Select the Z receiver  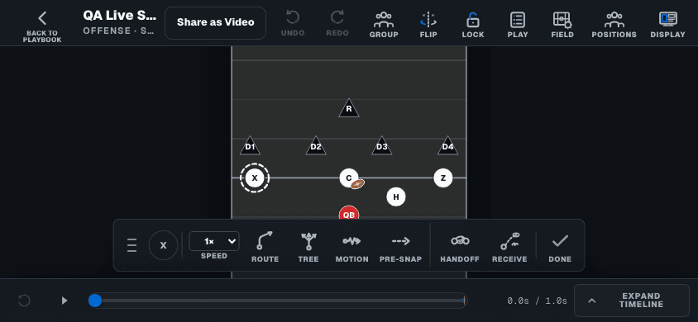tap(443, 178)
